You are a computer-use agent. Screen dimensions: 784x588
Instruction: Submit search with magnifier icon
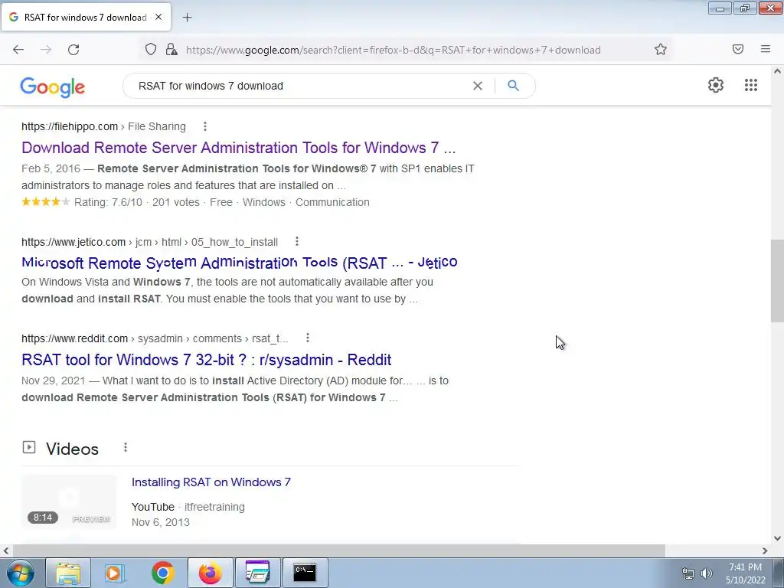(513, 86)
